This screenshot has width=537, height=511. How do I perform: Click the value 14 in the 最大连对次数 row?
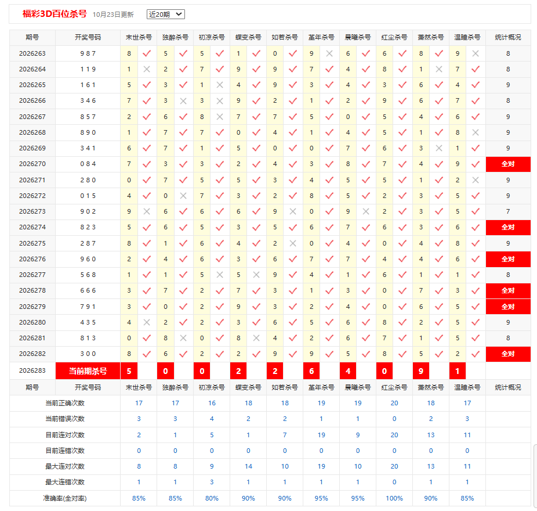click(x=248, y=466)
